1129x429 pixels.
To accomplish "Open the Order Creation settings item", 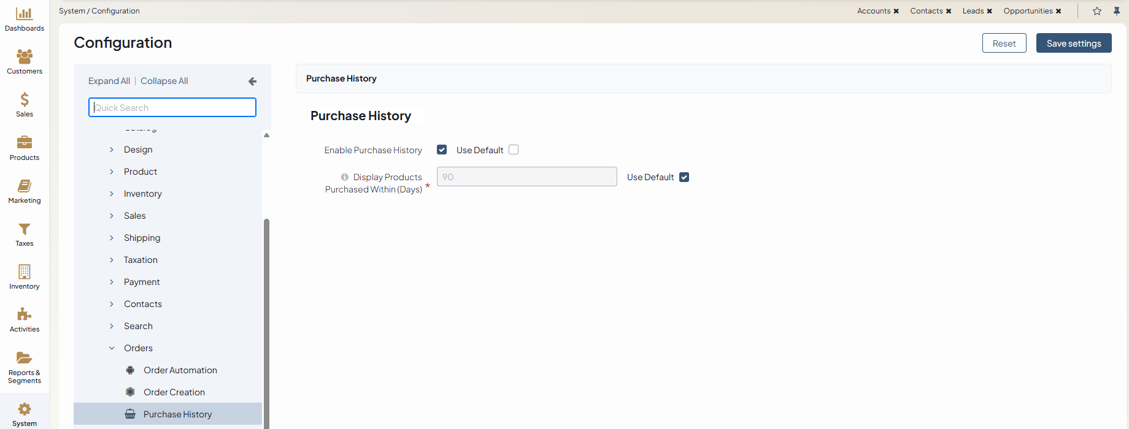I will coord(174,392).
